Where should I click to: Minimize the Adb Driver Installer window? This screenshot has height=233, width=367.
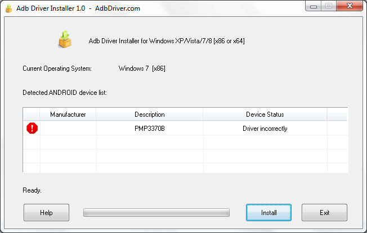click(x=314, y=7)
